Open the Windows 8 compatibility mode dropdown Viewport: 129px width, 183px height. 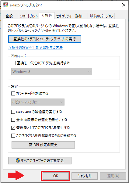click(x=52, y=72)
